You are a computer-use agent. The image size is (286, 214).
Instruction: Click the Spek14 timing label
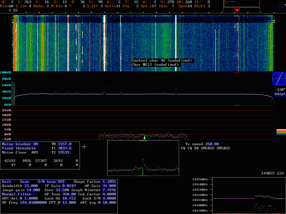tap(185, 6)
